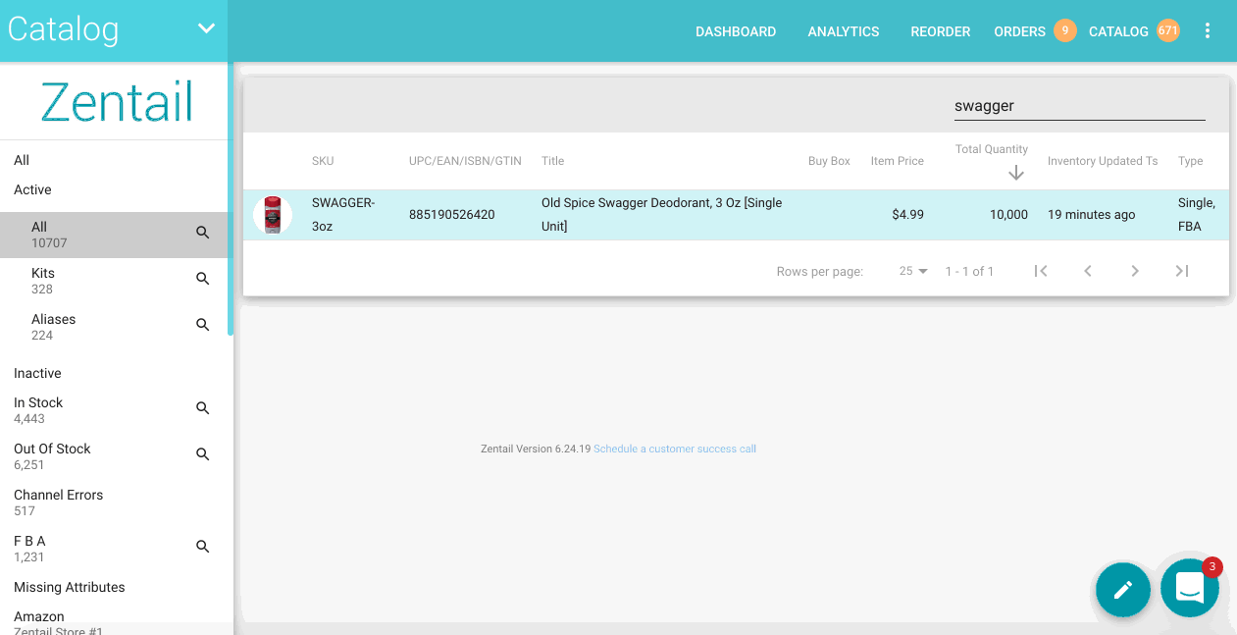Click the $4.99 item price cell

point(907,214)
